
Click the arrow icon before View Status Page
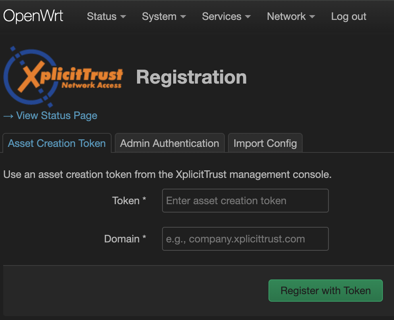[x=8, y=115]
